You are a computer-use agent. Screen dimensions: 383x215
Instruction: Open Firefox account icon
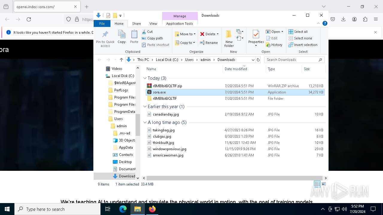click(354, 19)
